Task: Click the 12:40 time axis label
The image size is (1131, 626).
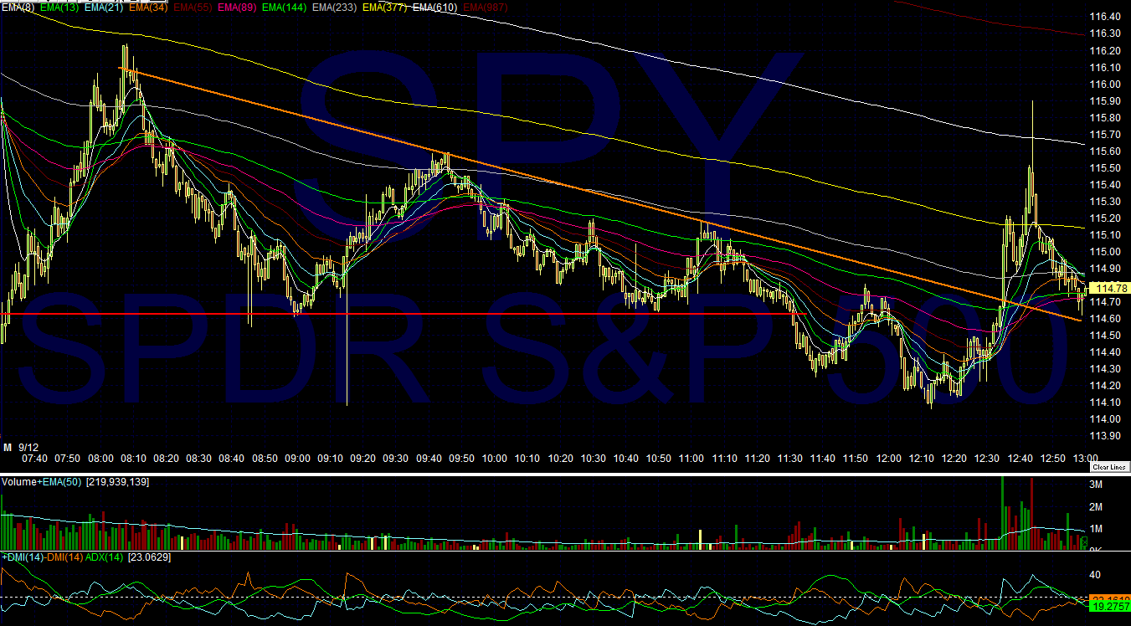Action: tap(1020, 459)
